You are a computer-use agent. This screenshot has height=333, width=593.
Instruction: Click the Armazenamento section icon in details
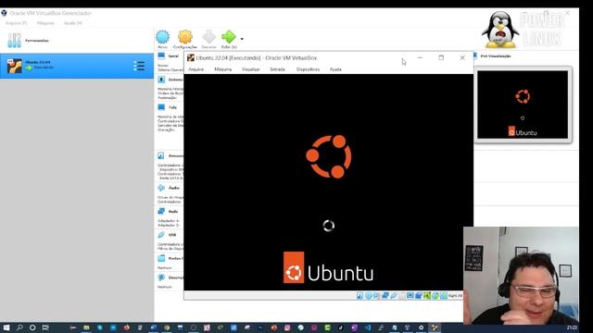161,155
